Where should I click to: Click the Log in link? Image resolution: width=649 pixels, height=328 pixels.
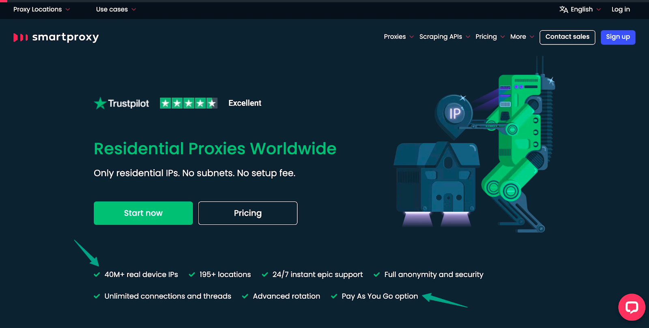[x=621, y=9]
